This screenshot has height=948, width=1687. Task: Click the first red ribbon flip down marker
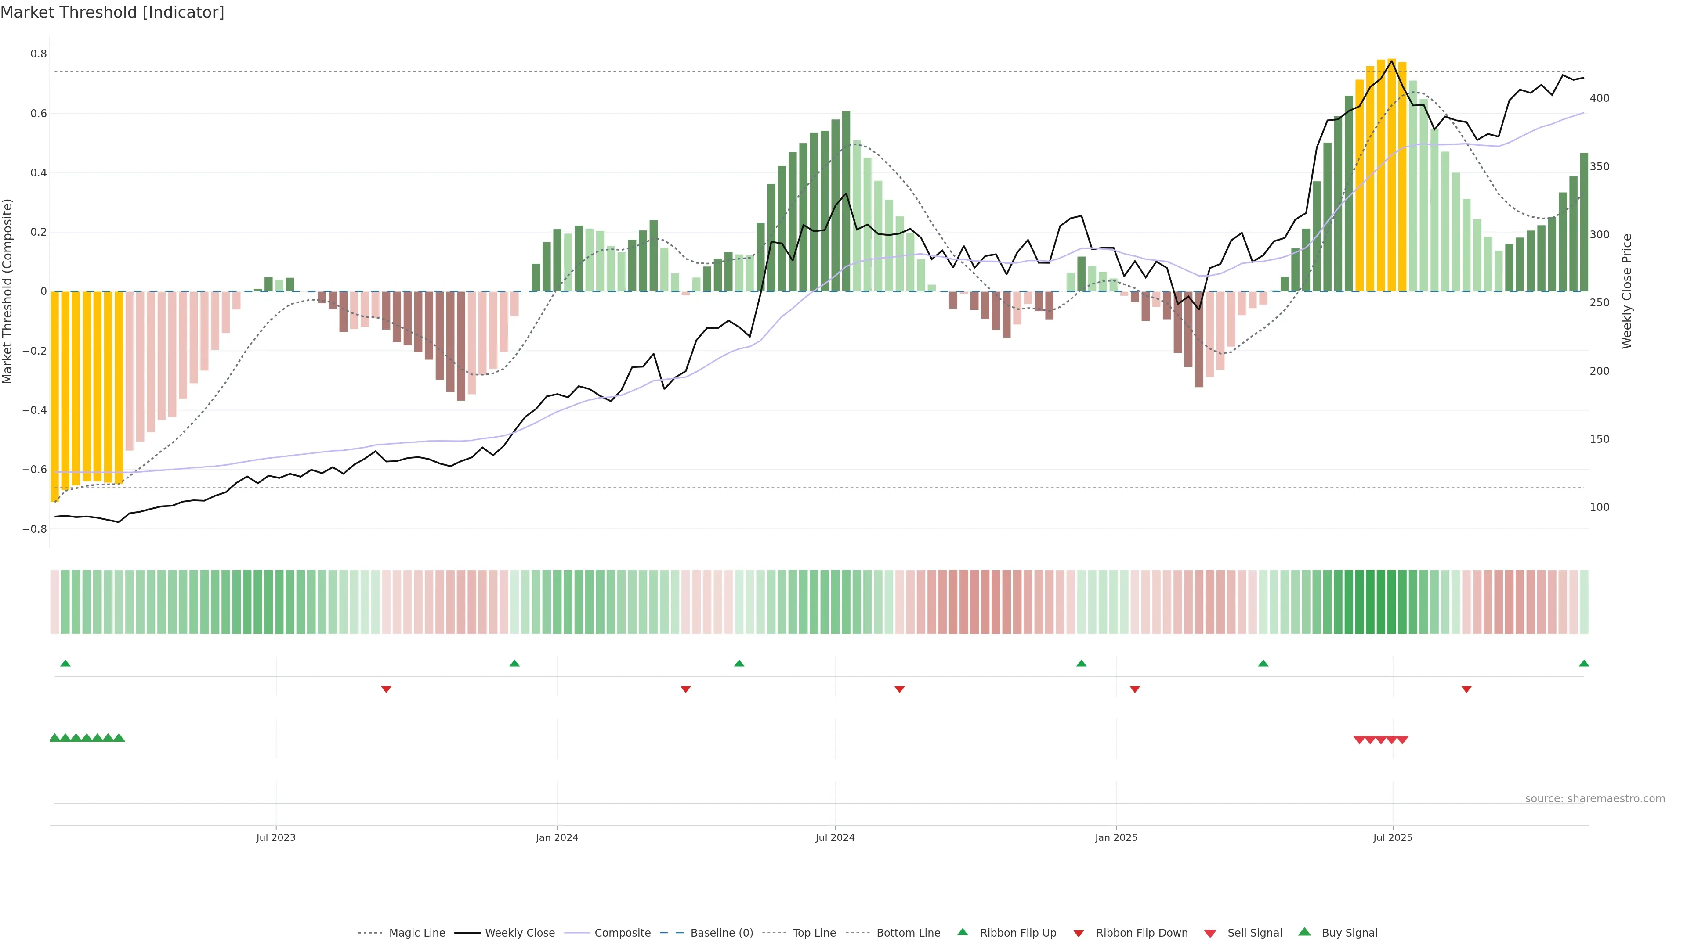[x=387, y=689]
